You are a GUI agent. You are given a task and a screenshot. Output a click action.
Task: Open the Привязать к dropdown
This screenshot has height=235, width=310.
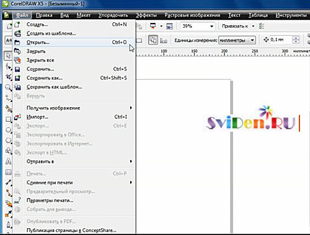[253, 26]
